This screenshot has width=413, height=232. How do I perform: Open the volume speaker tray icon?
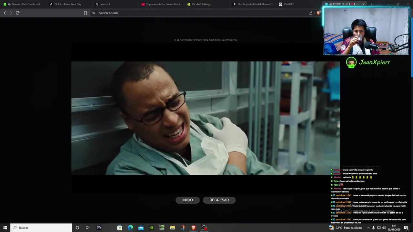[x=384, y=228]
